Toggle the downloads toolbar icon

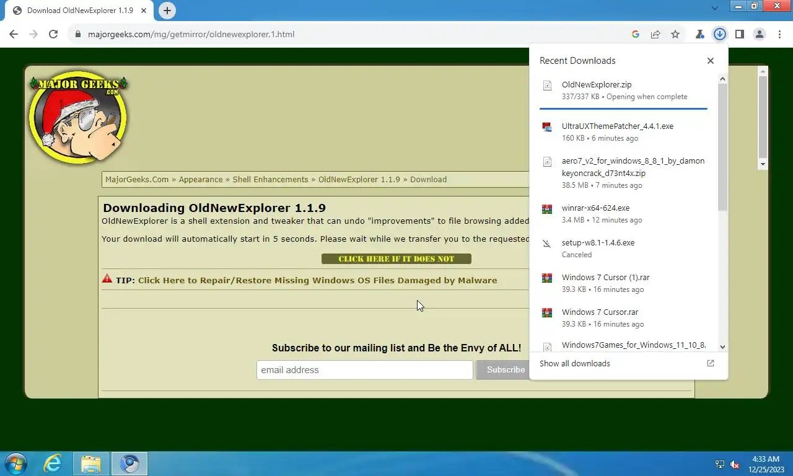point(720,34)
